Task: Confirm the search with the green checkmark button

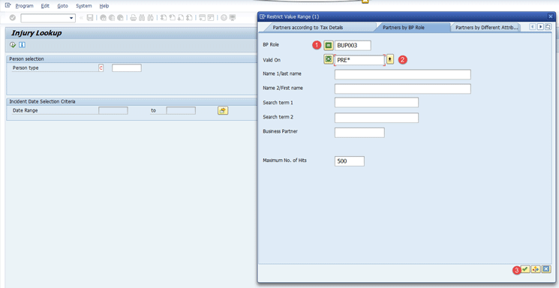Action: point(525,269)
